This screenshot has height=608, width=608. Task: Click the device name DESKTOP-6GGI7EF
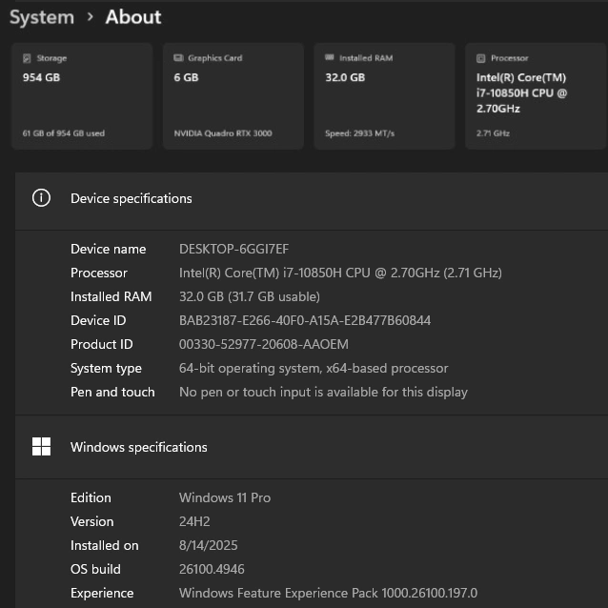tap(233, 249)
